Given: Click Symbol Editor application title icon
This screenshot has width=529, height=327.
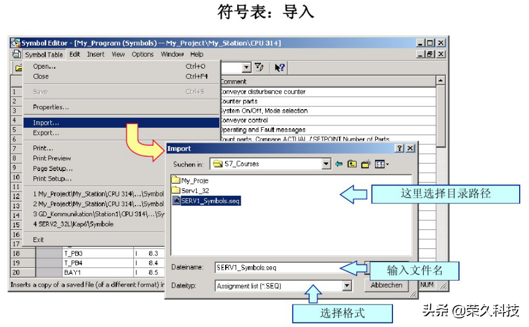Looking at the screenshot, I should pyautogui.click(x=16, y=43).
